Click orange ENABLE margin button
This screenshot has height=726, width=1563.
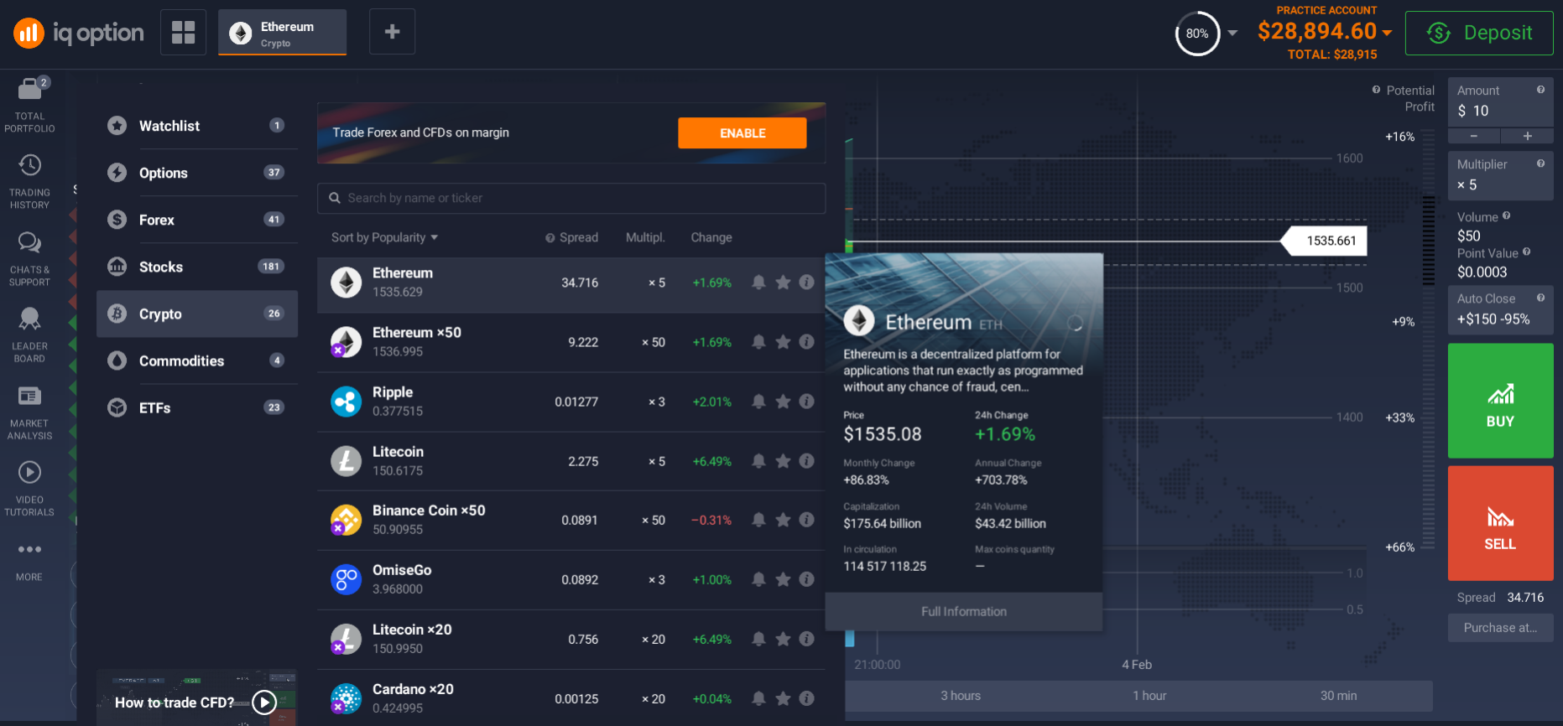[742, 132]
